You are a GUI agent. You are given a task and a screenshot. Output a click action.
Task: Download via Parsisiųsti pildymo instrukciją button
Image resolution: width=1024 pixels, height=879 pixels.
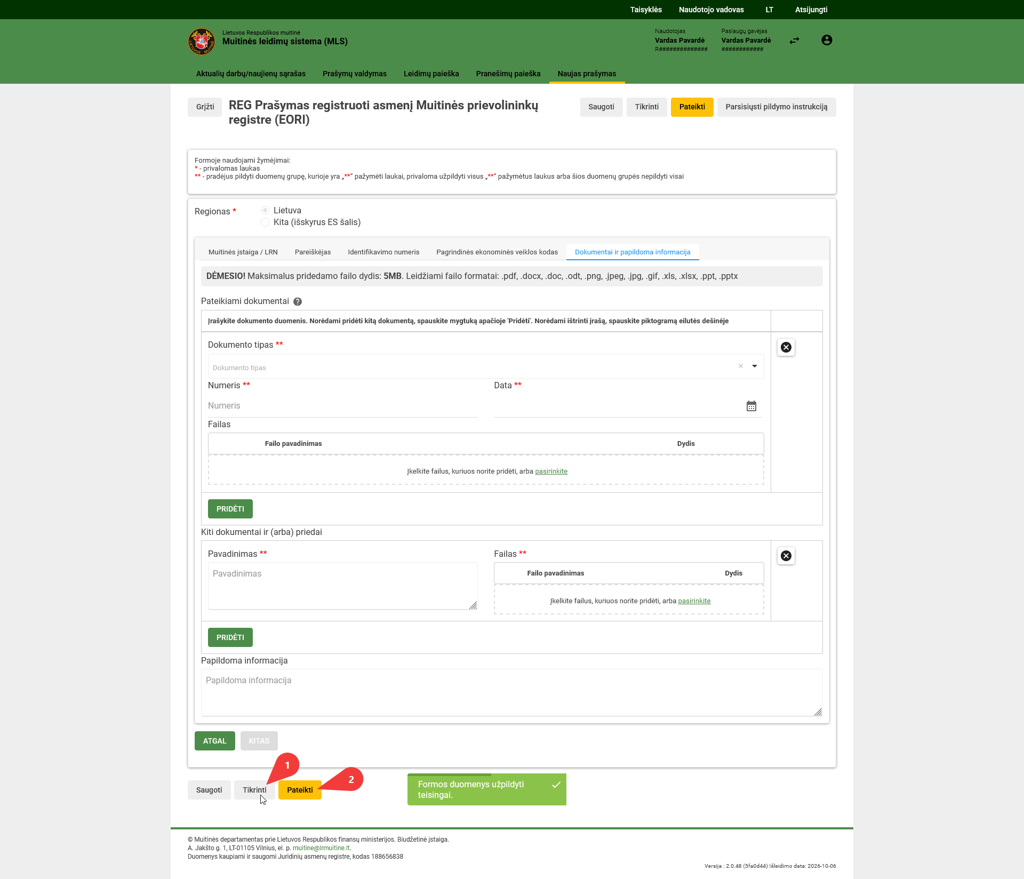(777, 107)
